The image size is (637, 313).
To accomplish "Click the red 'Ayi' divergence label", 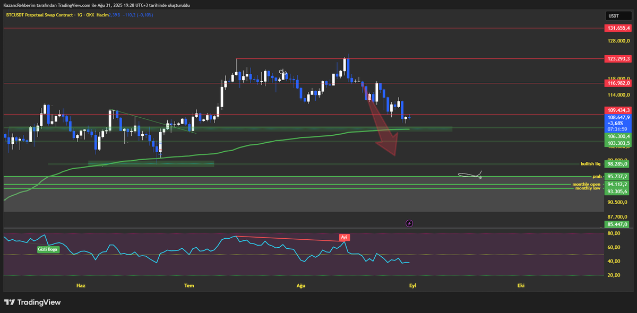I will [x=343, y=239].
